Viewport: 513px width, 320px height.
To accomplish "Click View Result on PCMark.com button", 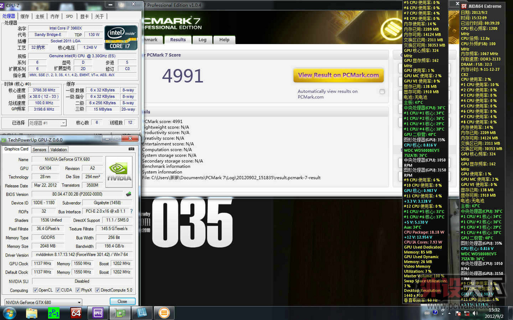I will (x=338, y=75).
